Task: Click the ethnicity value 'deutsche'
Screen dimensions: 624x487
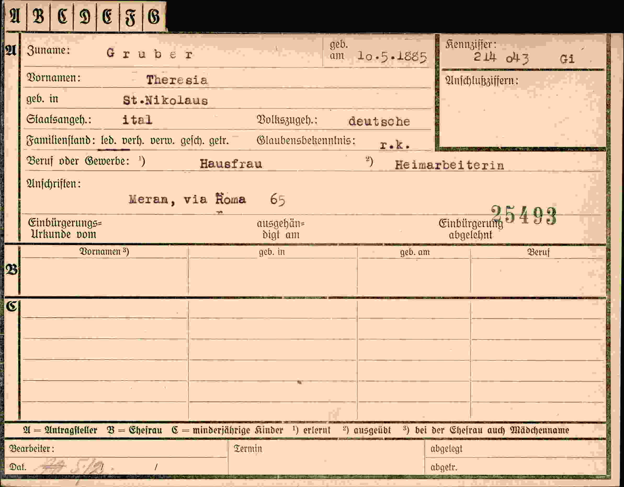Action: (x=379, y=121)
